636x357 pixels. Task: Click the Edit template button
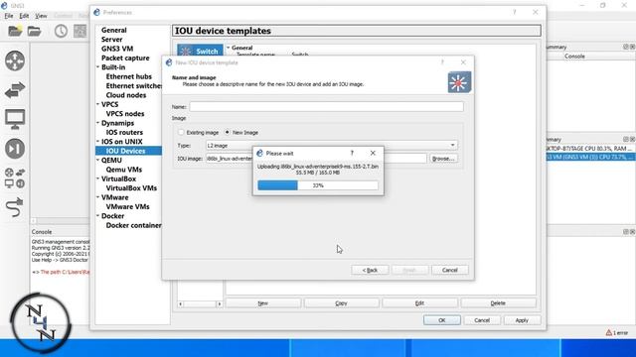(419, 303)
